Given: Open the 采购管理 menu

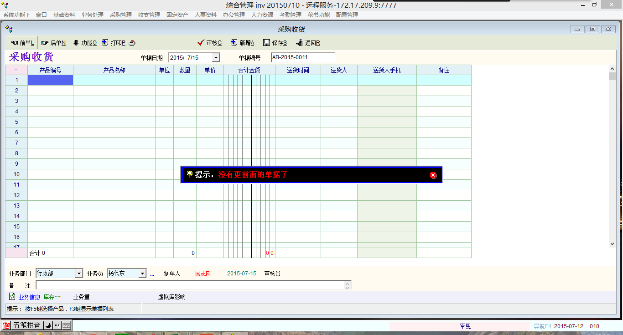Looking at the screenshot, I should tap(120, 15).
